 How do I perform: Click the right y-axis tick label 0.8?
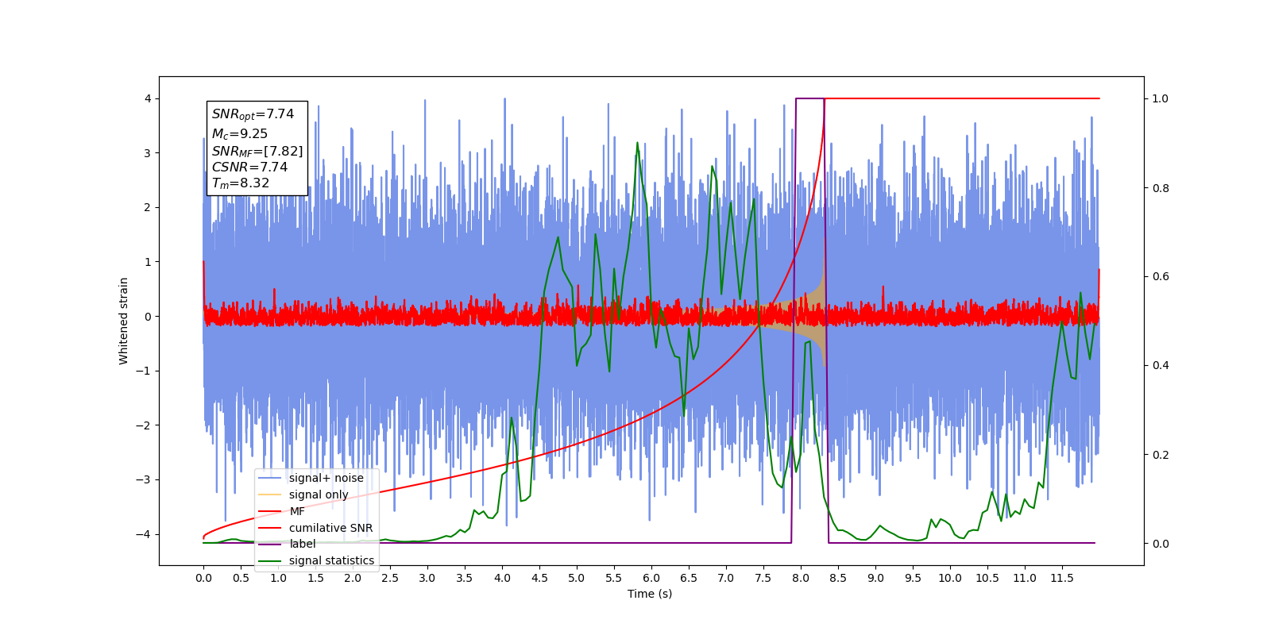pos(1161,188)
